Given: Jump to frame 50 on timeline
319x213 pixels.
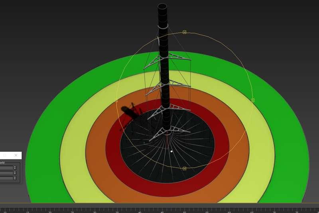Looking at the screenshot, I should pos(184,212).
